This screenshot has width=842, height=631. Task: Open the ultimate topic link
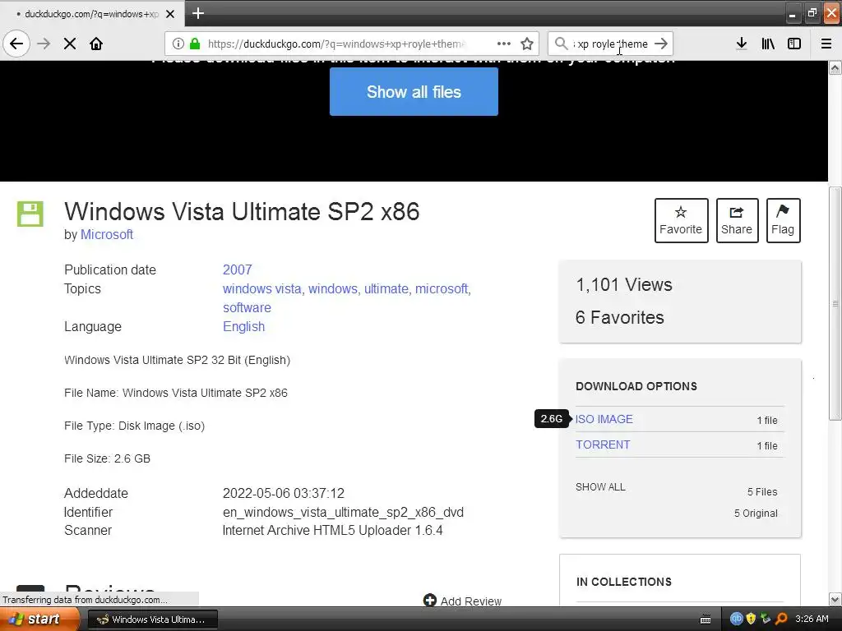(x=386, y=288)
